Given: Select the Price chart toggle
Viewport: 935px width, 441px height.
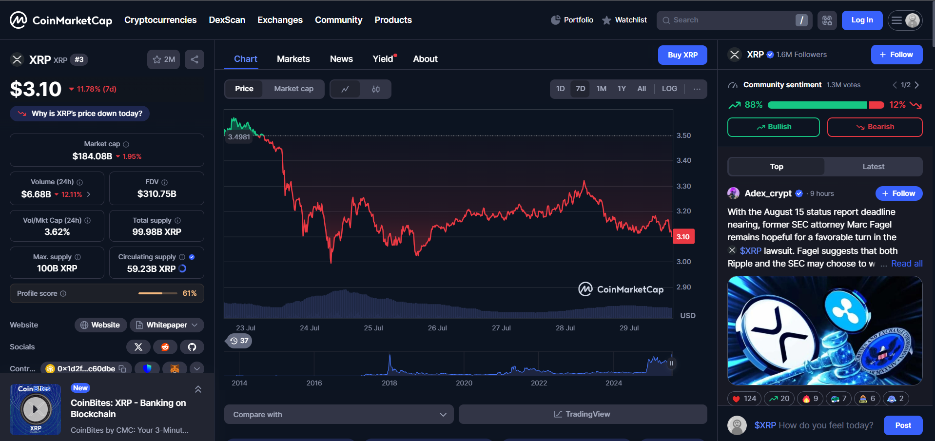Looking at the screenshot, I should [x=244, y=89].
